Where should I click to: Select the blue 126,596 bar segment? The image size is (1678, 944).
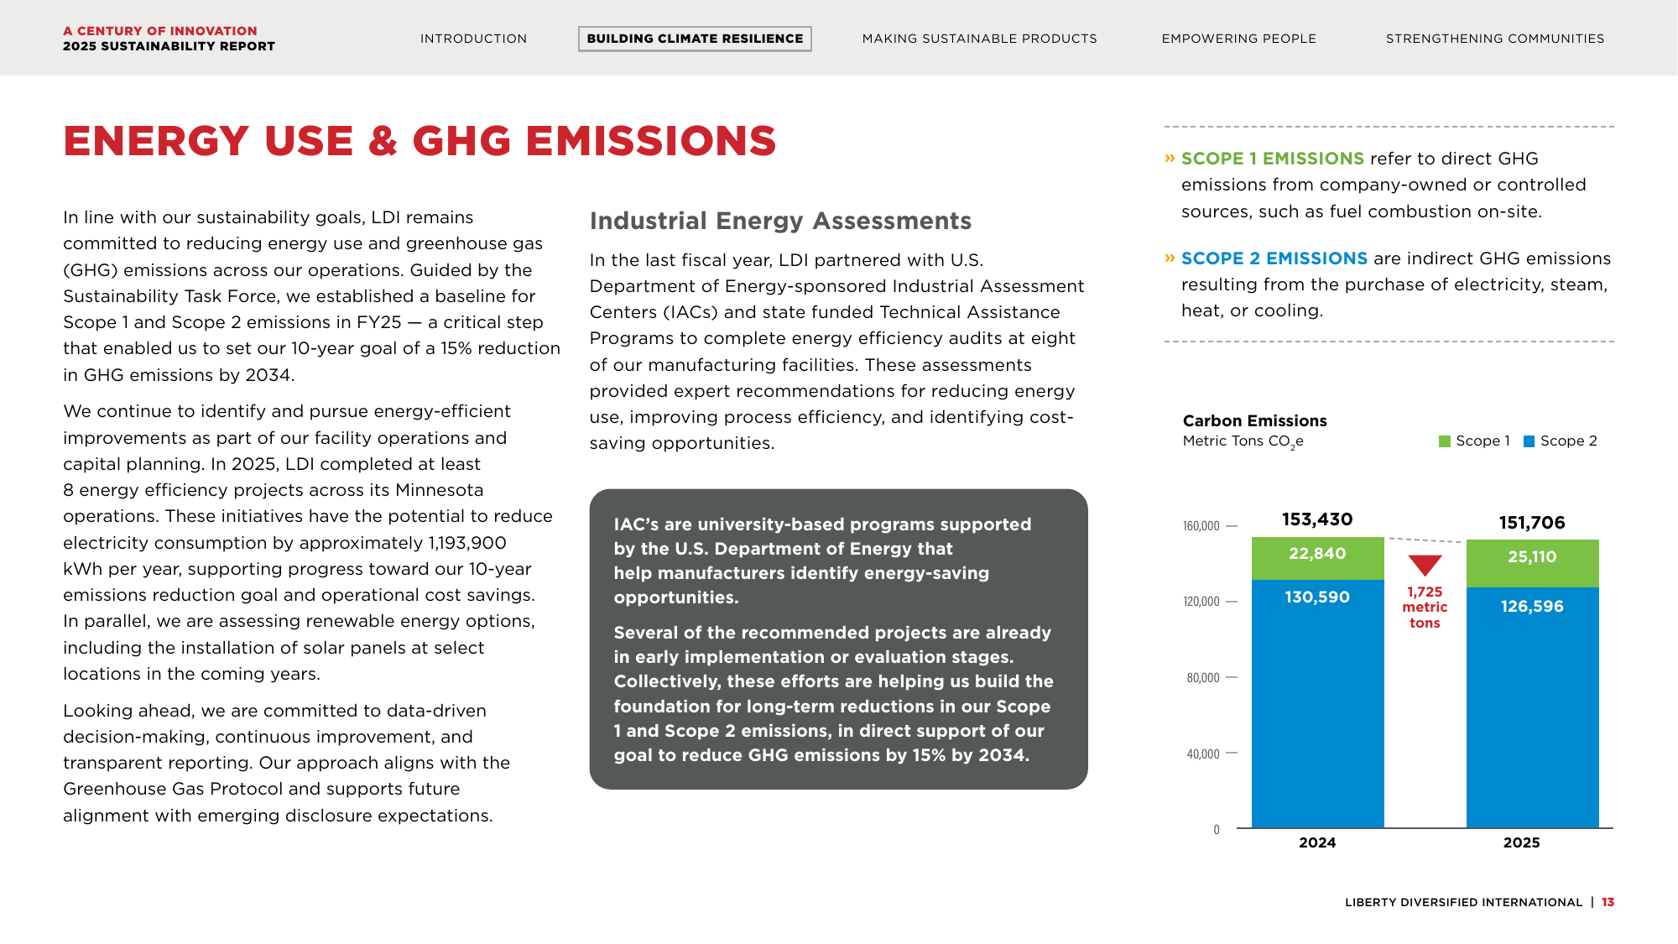coord(1532,707)
